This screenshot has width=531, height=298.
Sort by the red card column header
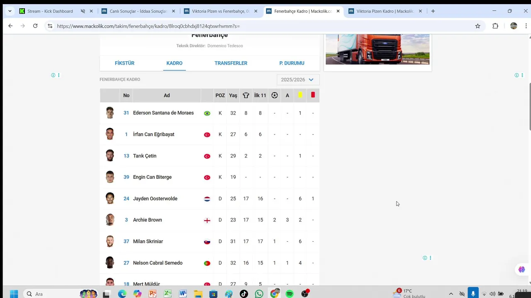(x=313, y=95)
